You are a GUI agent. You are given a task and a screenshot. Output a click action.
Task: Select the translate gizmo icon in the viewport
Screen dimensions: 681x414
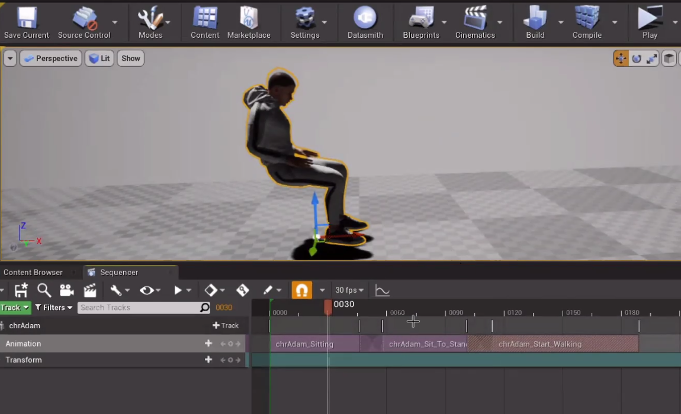pos(621,58)
